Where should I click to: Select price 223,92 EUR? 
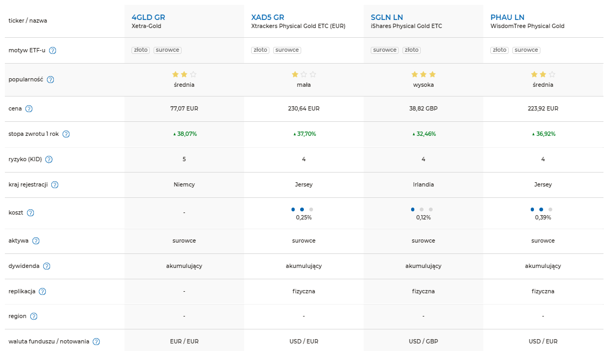pos(543,109)
